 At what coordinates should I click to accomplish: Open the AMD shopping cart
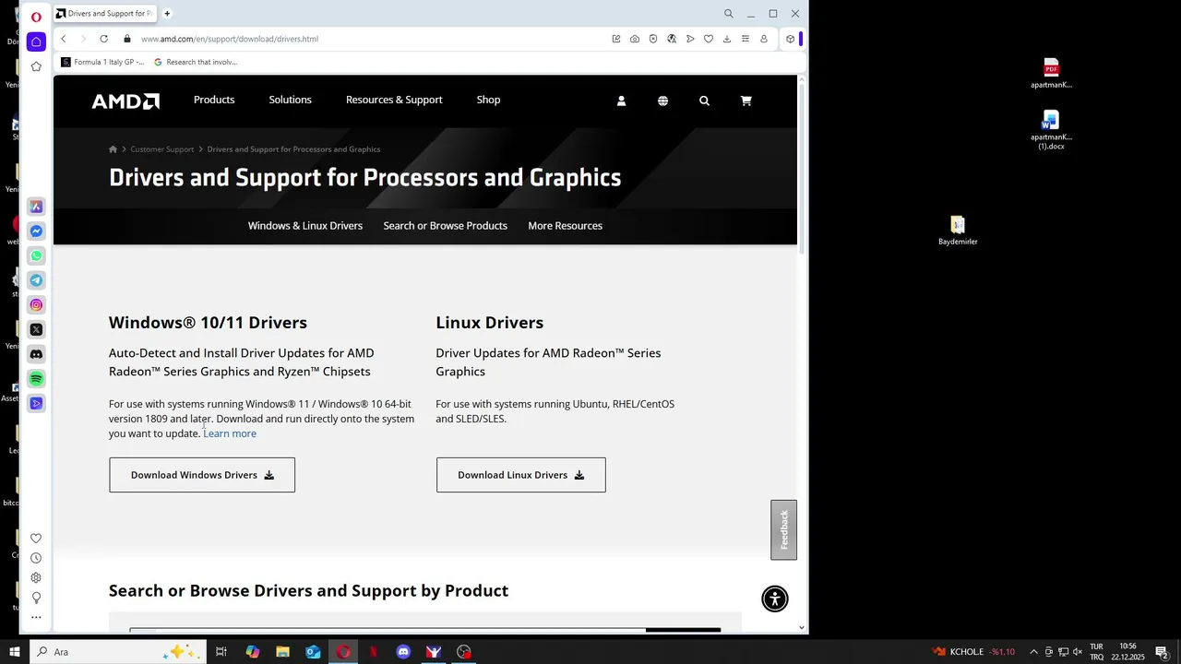746,101
